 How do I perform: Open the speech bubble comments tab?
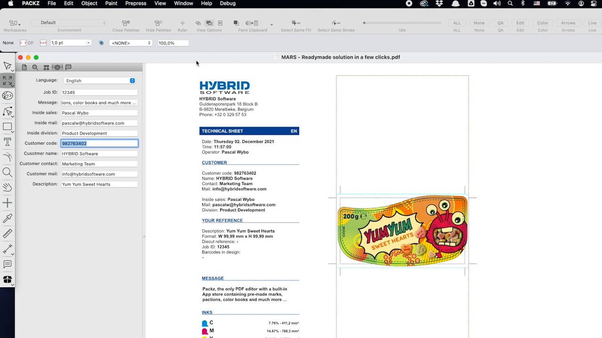68,68
